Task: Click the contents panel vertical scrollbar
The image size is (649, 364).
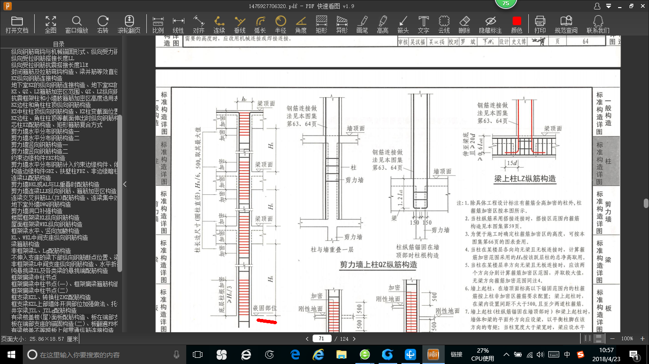Action: pyautogui.click(x=120, y=194)
